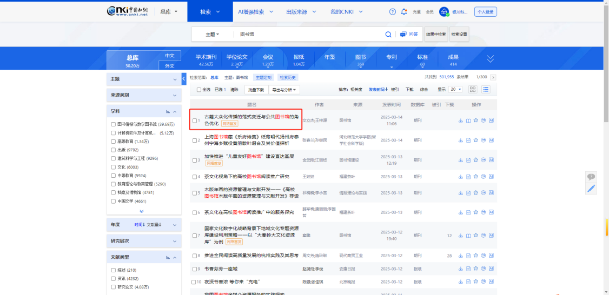Check the 中国文学 subject filter
The image size is (609, 295).
tap(114, 201)
